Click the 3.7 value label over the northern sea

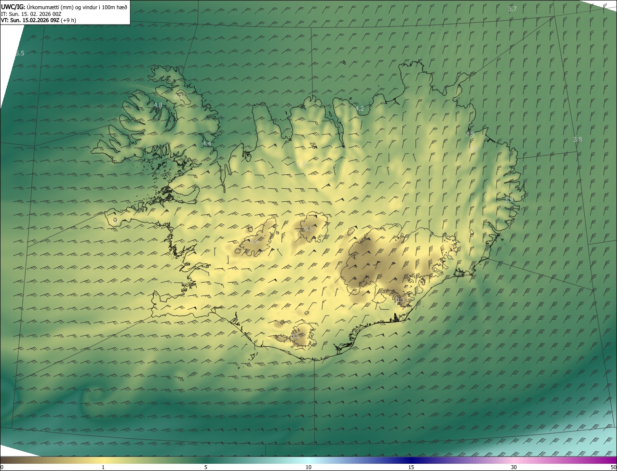(x=512, y=9)
